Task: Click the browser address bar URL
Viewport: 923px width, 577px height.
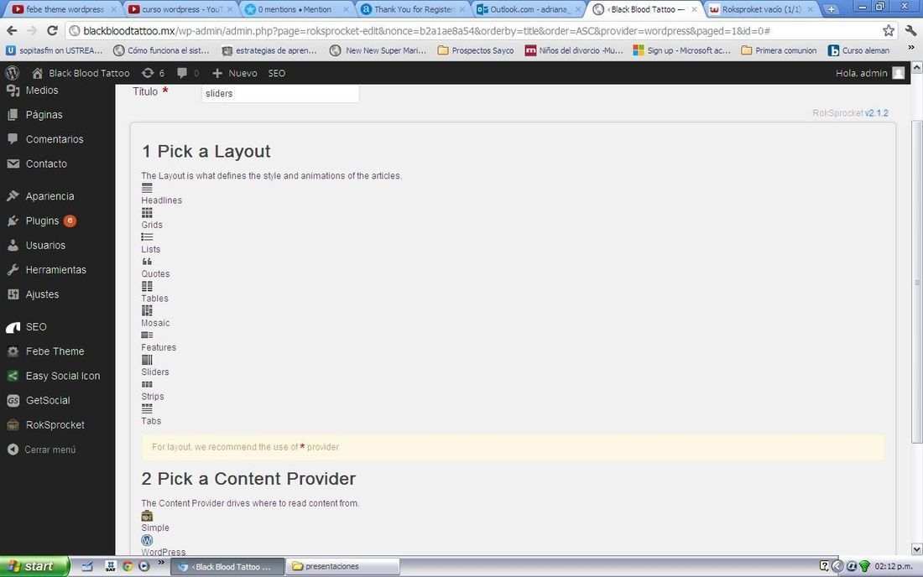Action: 427,30
